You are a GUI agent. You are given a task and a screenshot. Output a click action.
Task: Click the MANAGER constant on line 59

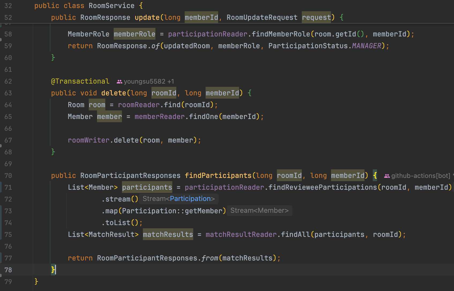[x=366, y=46]
